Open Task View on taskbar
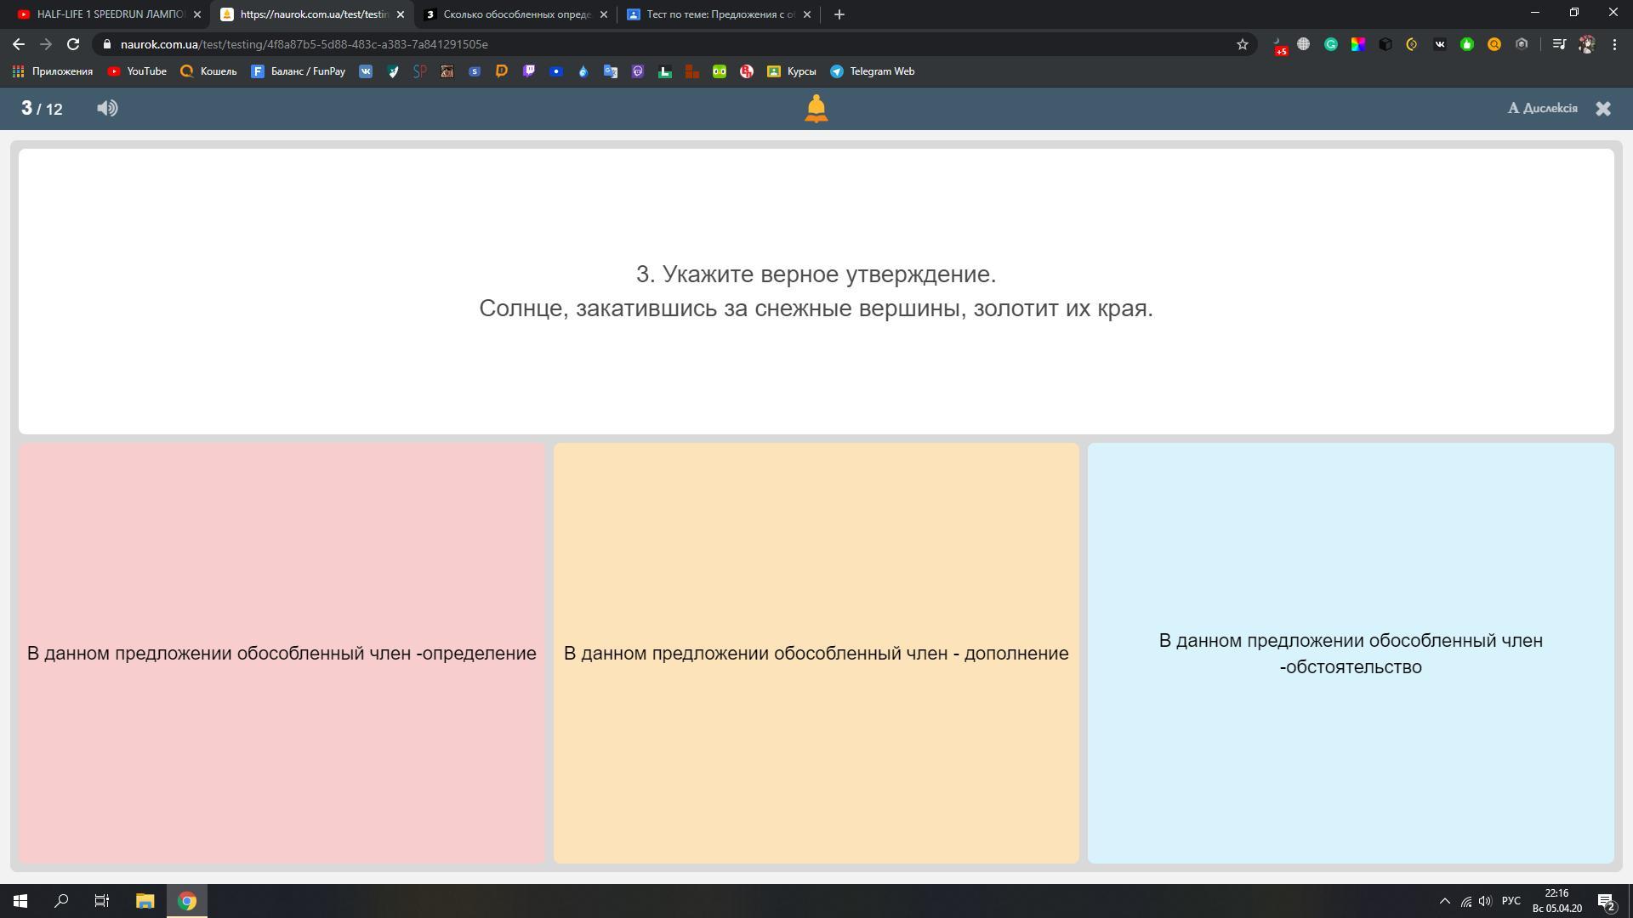Viewport: 1633px width, 918px height. (x=102, y=901)
